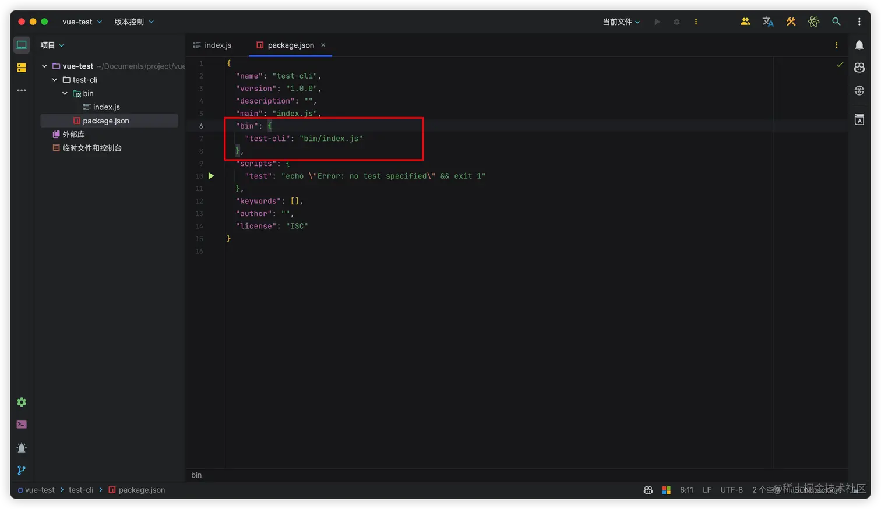Click Copilot status icon in status bar
Image resolution: width=881 pixels, height=509 pixels.
pos(648,490)
